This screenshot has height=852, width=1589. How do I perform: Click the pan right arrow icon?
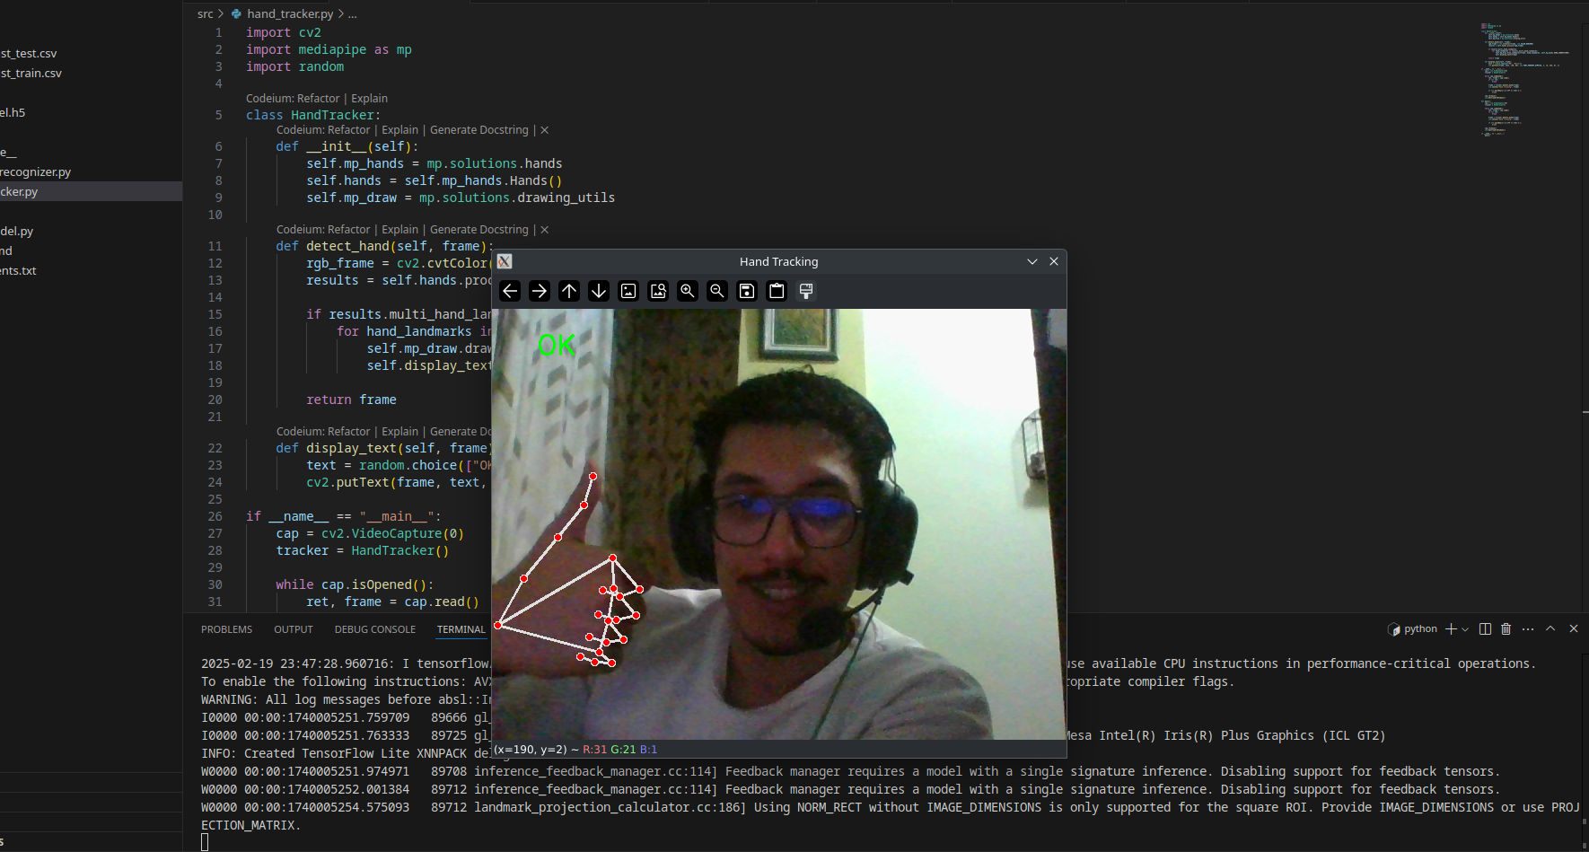[x=540, y=291]
